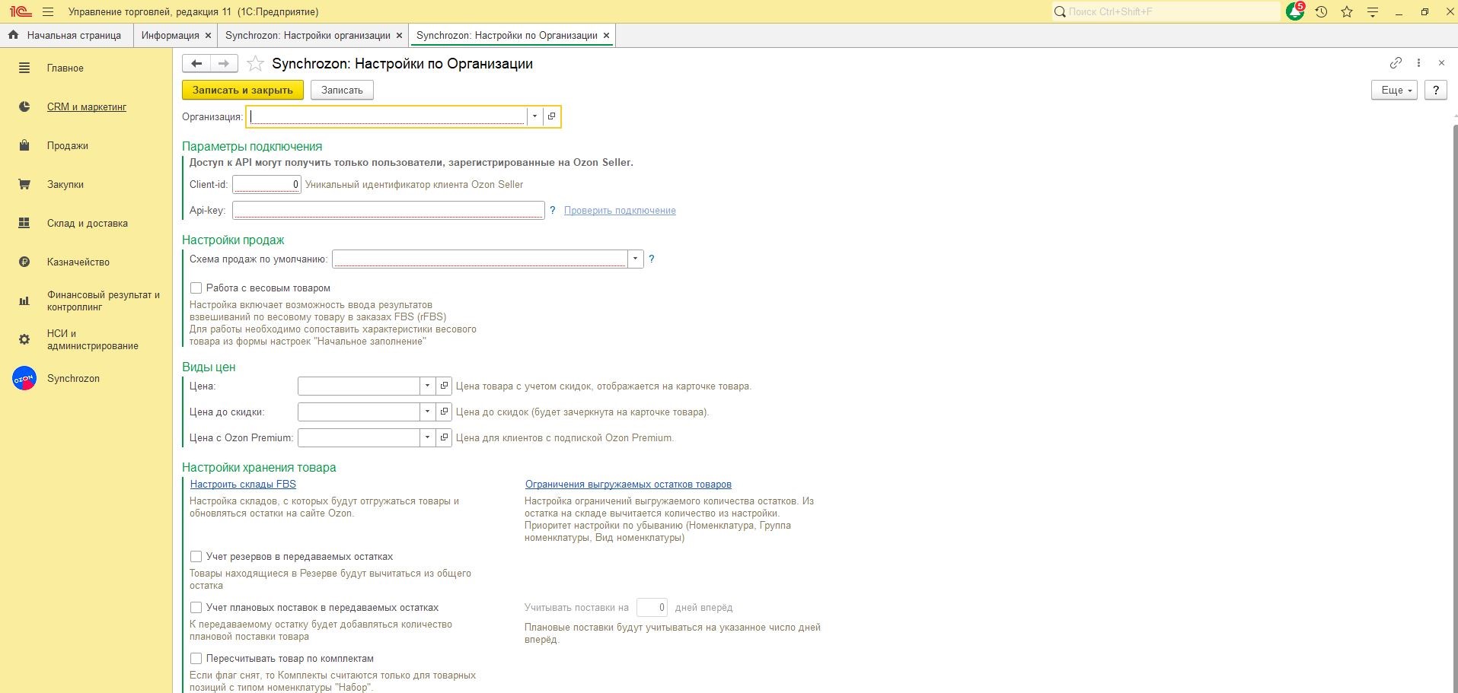The width and height of the screenshot is (1458, 693).
Task: Open the history clock icon
Action: tap(1321, 12)
